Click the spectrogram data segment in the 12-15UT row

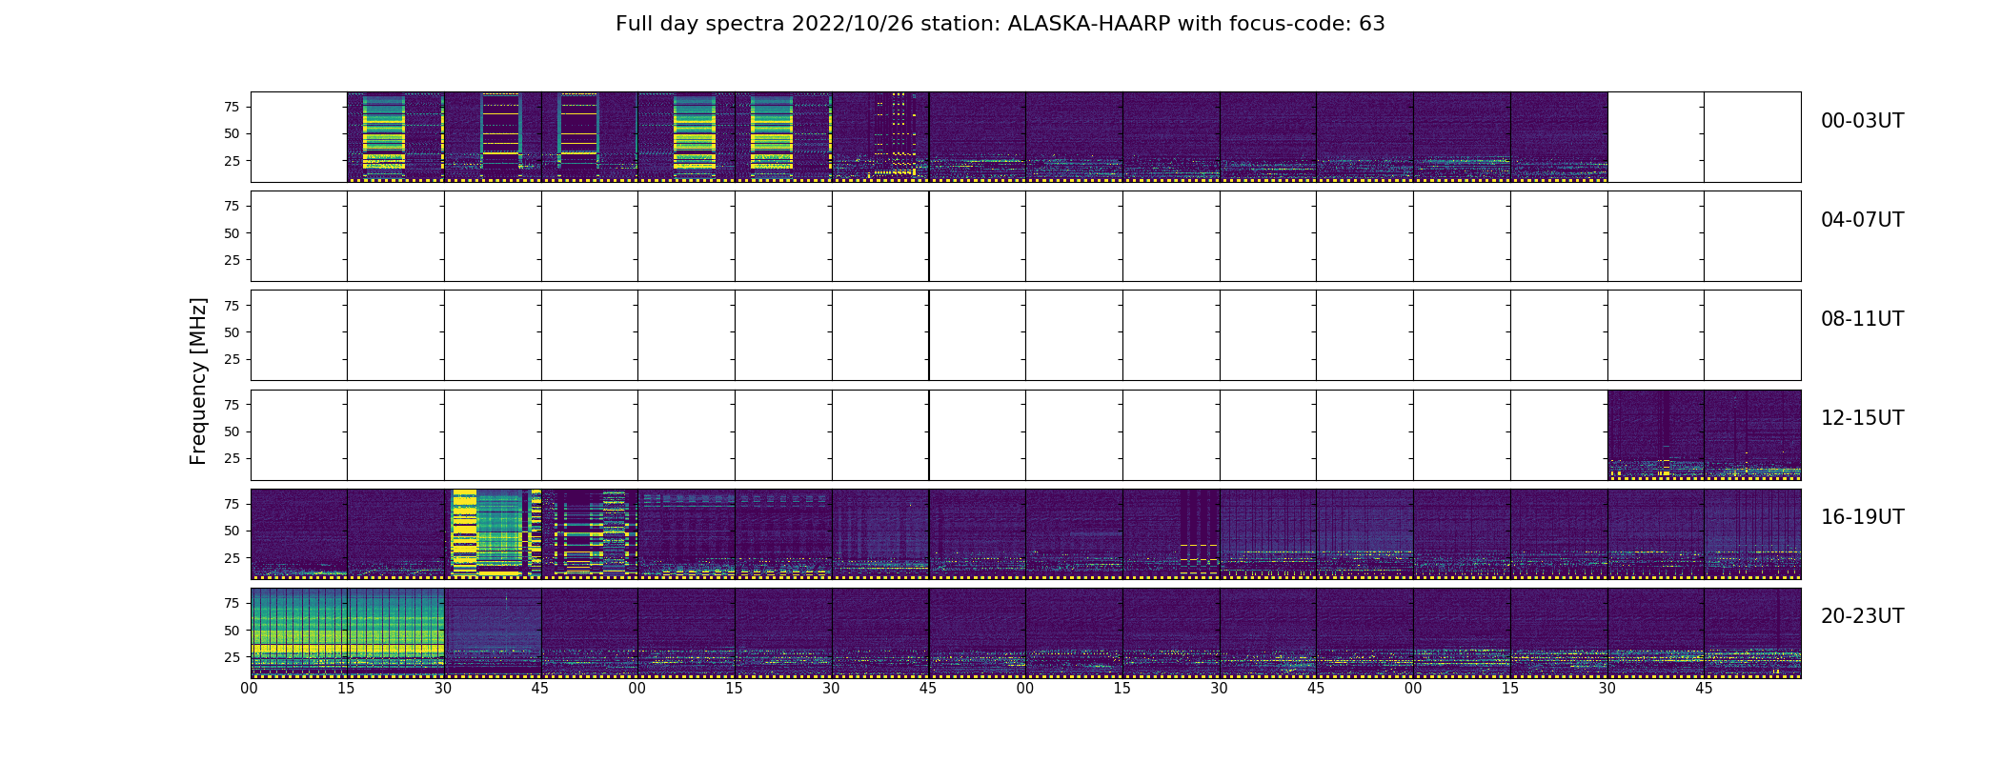[1704, 434]
